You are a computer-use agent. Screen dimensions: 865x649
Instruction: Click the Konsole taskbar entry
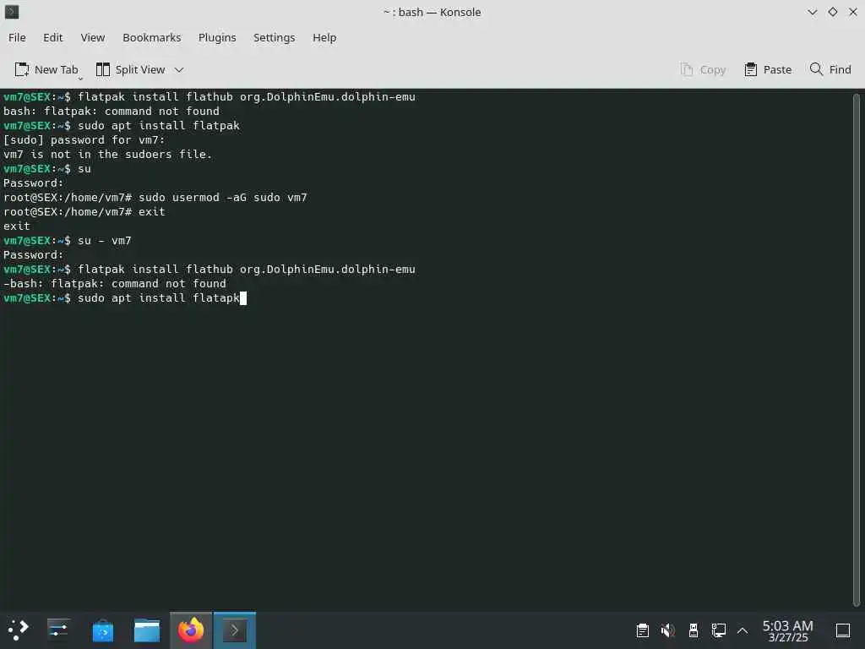click(235, 630)
